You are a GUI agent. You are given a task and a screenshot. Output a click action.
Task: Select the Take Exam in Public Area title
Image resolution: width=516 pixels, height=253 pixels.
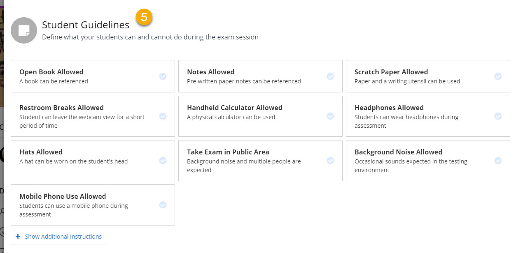[x=228, y=152]
